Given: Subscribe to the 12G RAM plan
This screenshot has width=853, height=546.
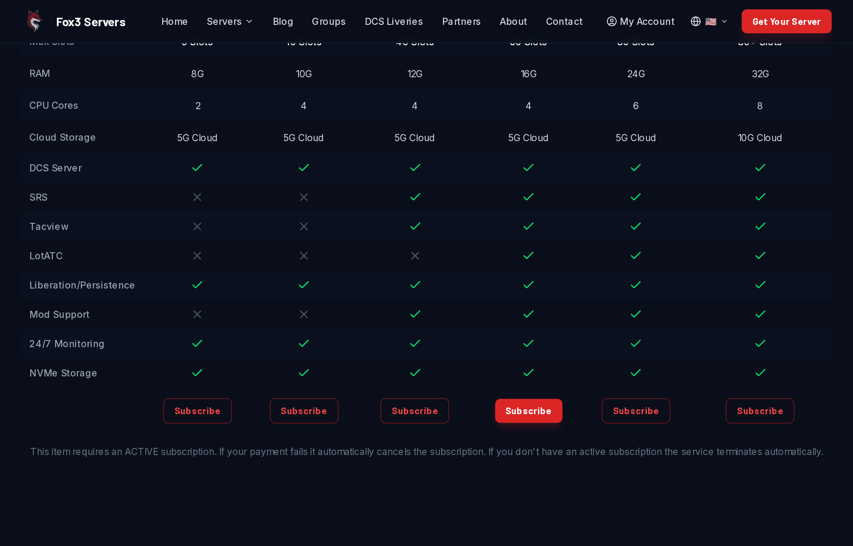Looking at the screenshot, I should (415, 411).
